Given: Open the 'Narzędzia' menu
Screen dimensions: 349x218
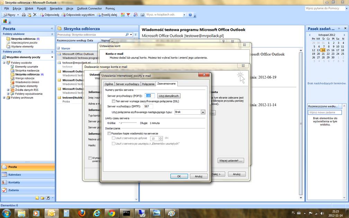Looking at the screenshot, I should (56, 8).
